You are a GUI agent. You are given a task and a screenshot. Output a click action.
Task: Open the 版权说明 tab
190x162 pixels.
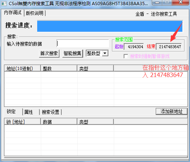point(35,13)
